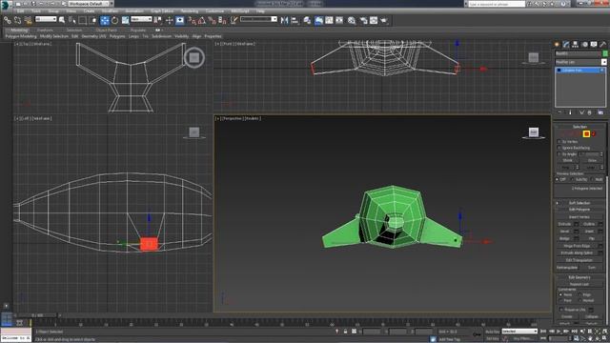Open the selection filter dropdown
610x343 pixels.
[x=46, y=19]
